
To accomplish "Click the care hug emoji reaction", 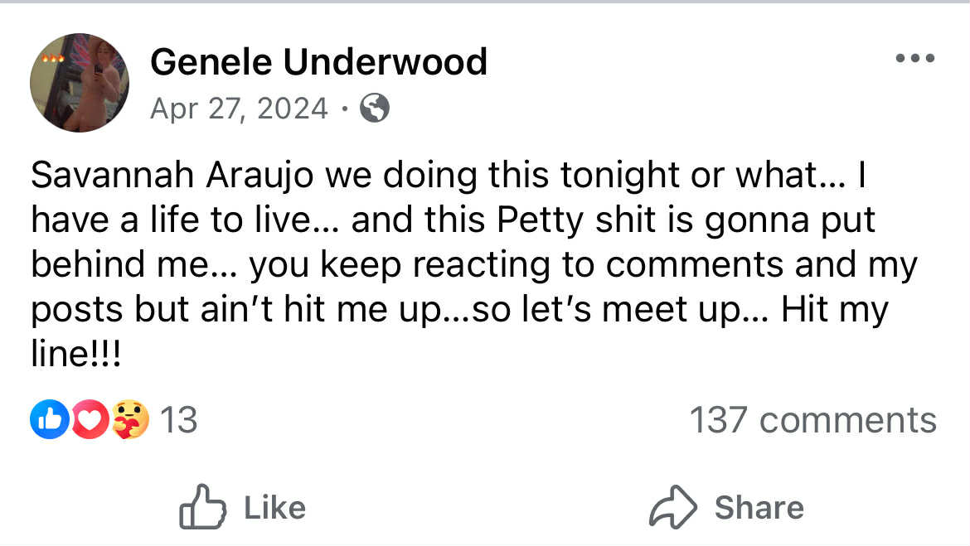I will 130,419.
